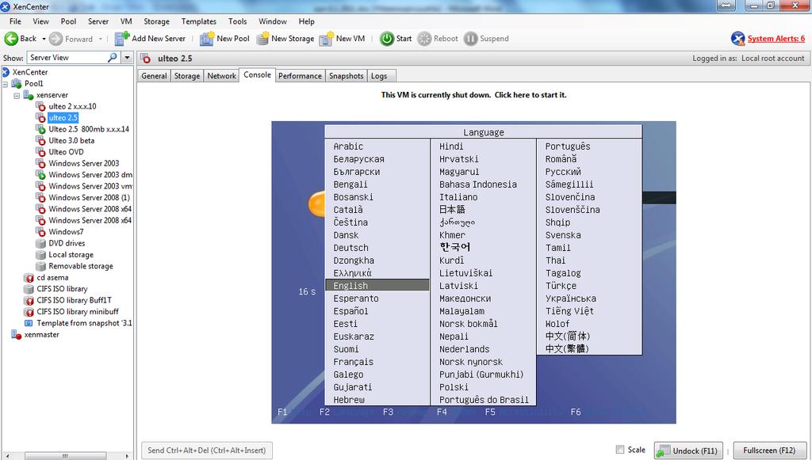Select Windows Server 2008 (1) VM
812x460 pixels.
click(x=89, y=197)
